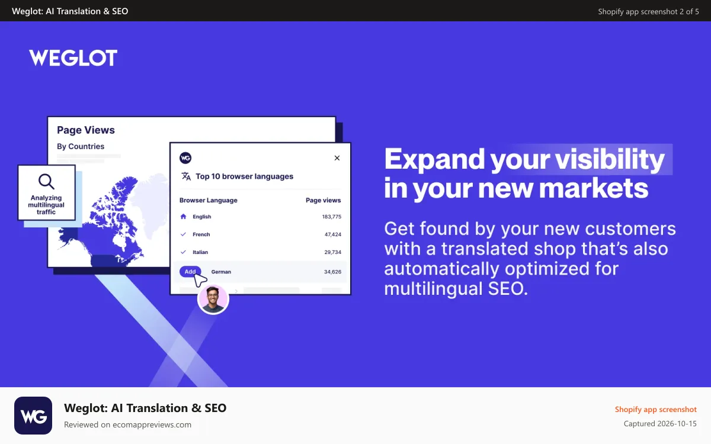Click the top bar Weglot: AI Translation & SEO title
This screenshot has width=711, height=444.
[70, 11]
